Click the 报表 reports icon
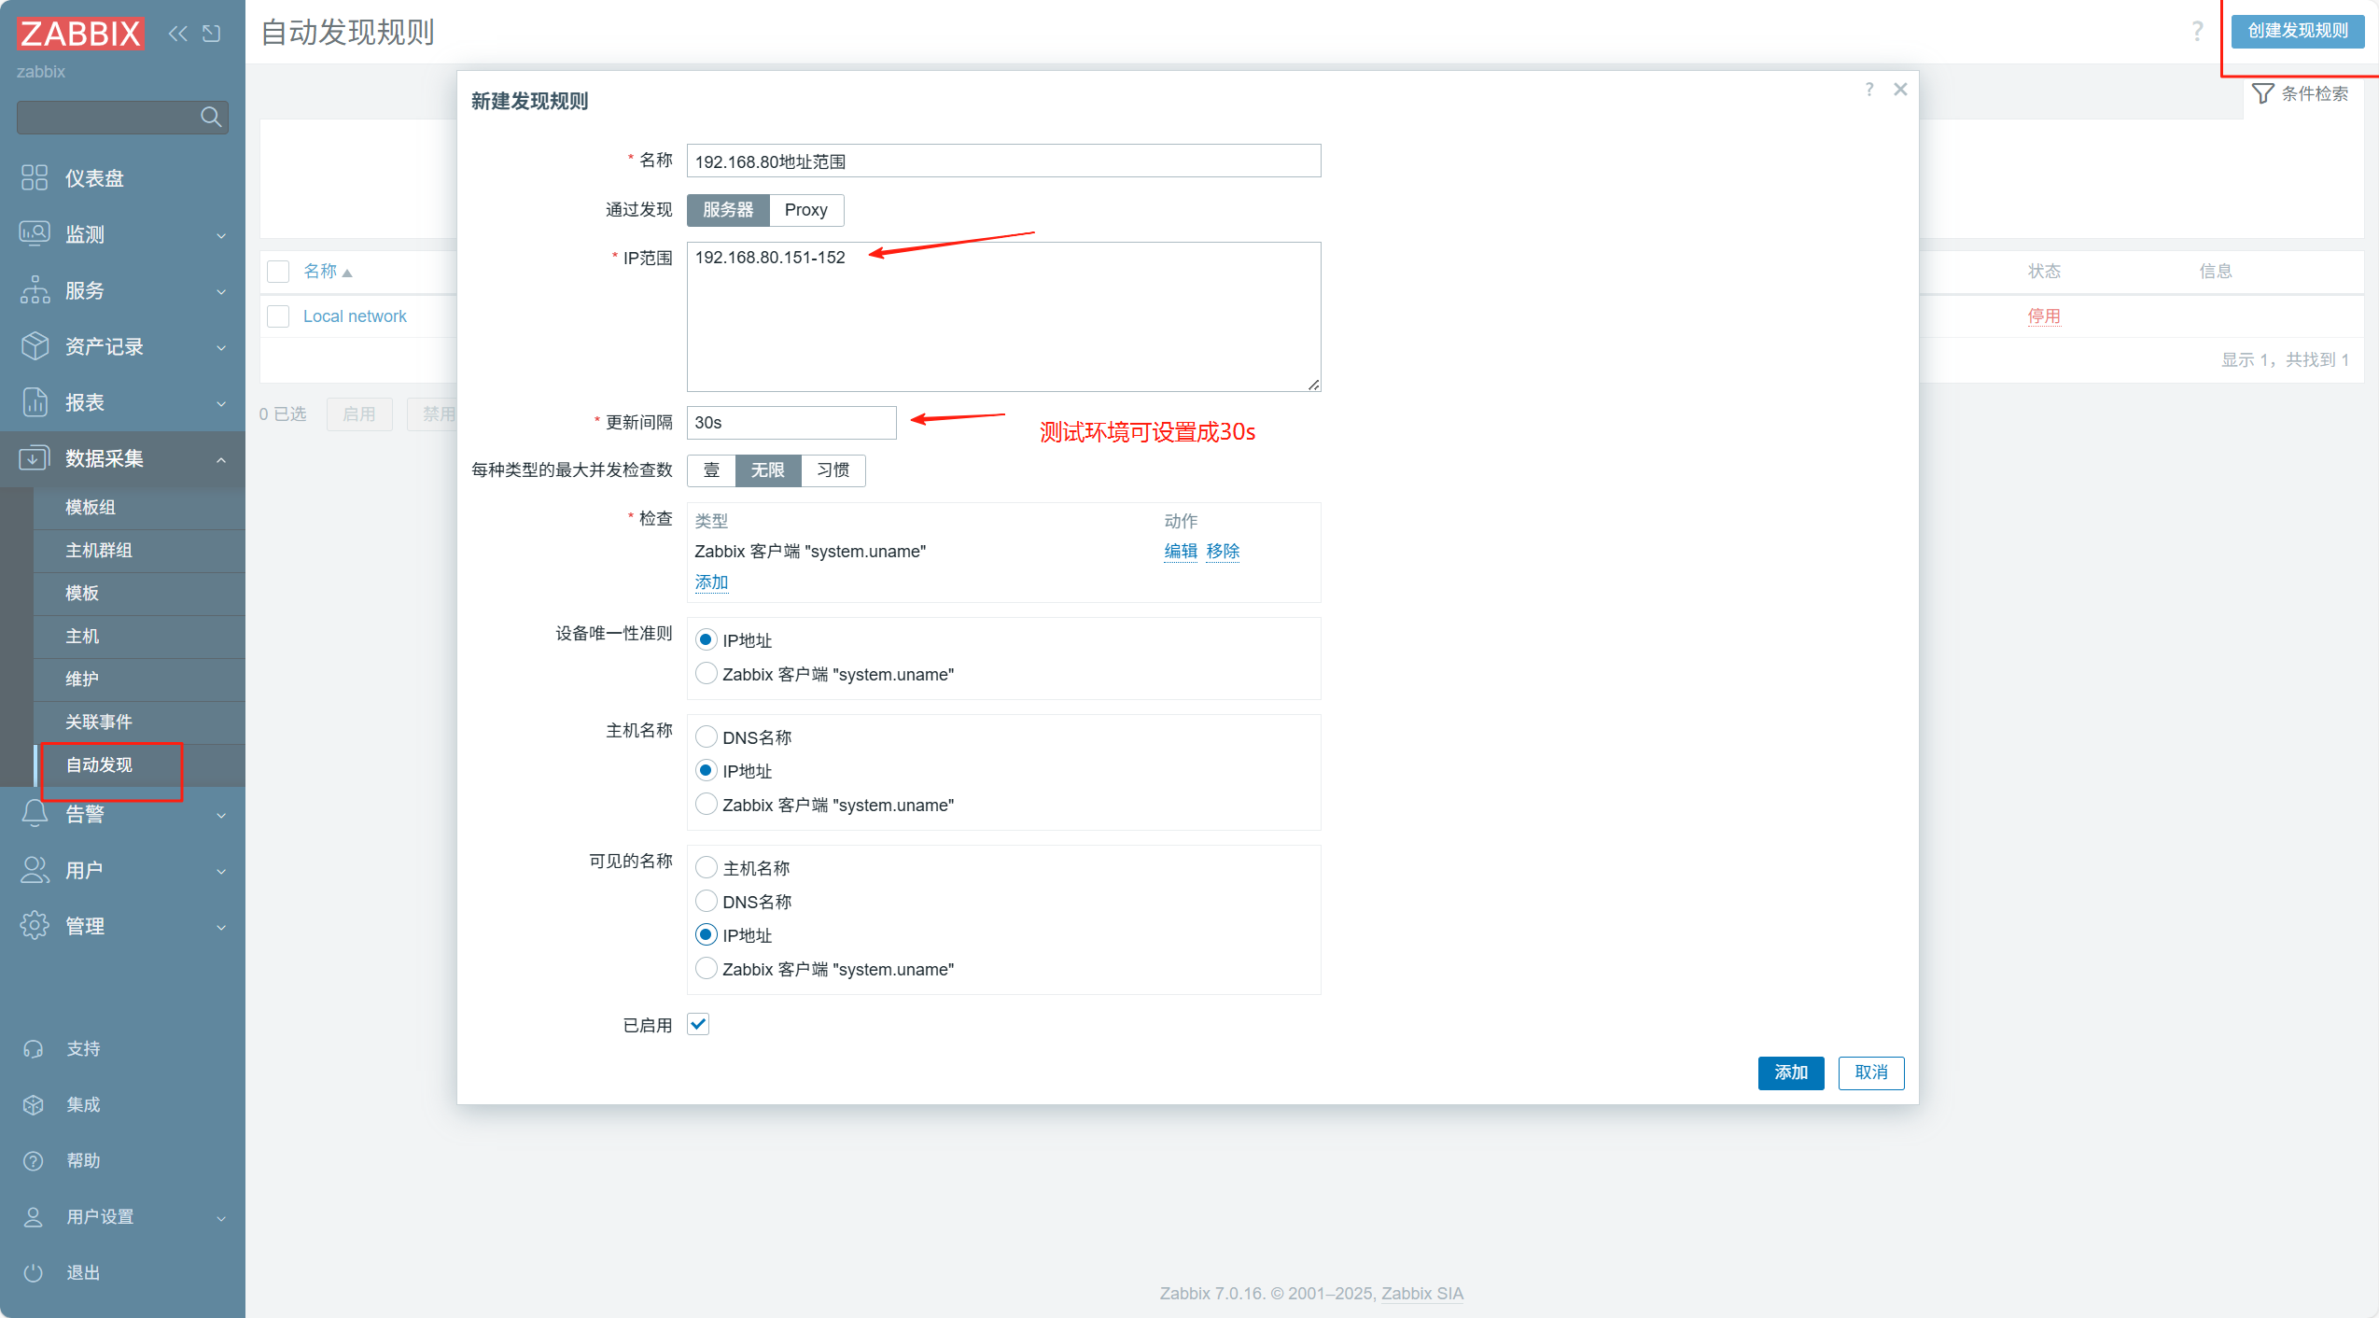 tap(35, 401)
